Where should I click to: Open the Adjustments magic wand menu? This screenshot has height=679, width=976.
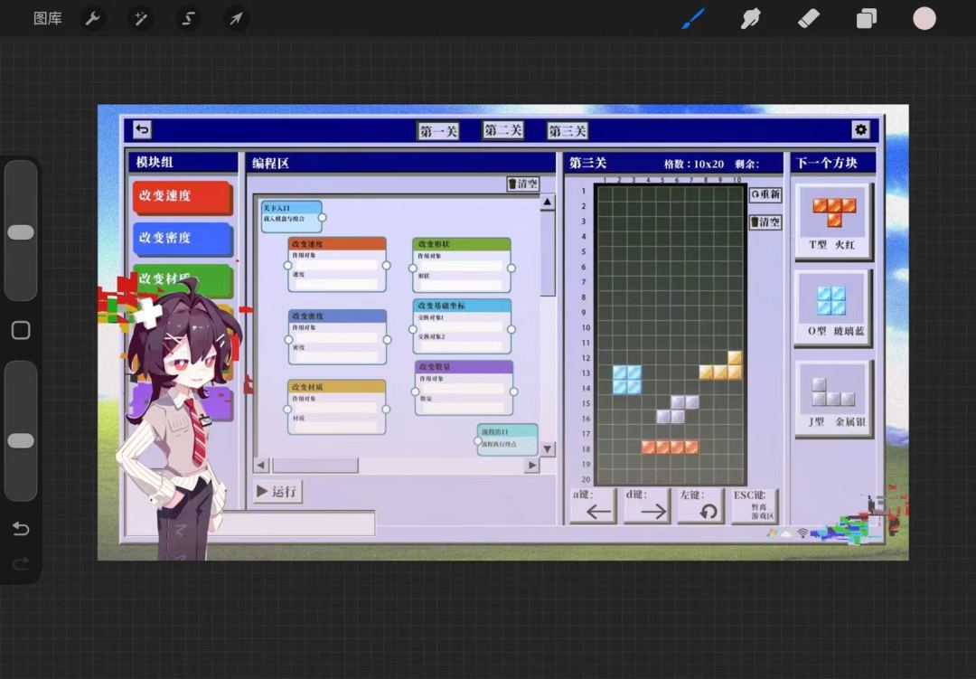141,19
